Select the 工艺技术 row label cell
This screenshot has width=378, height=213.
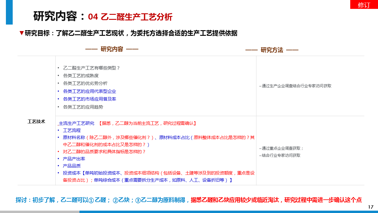point(36,121)
